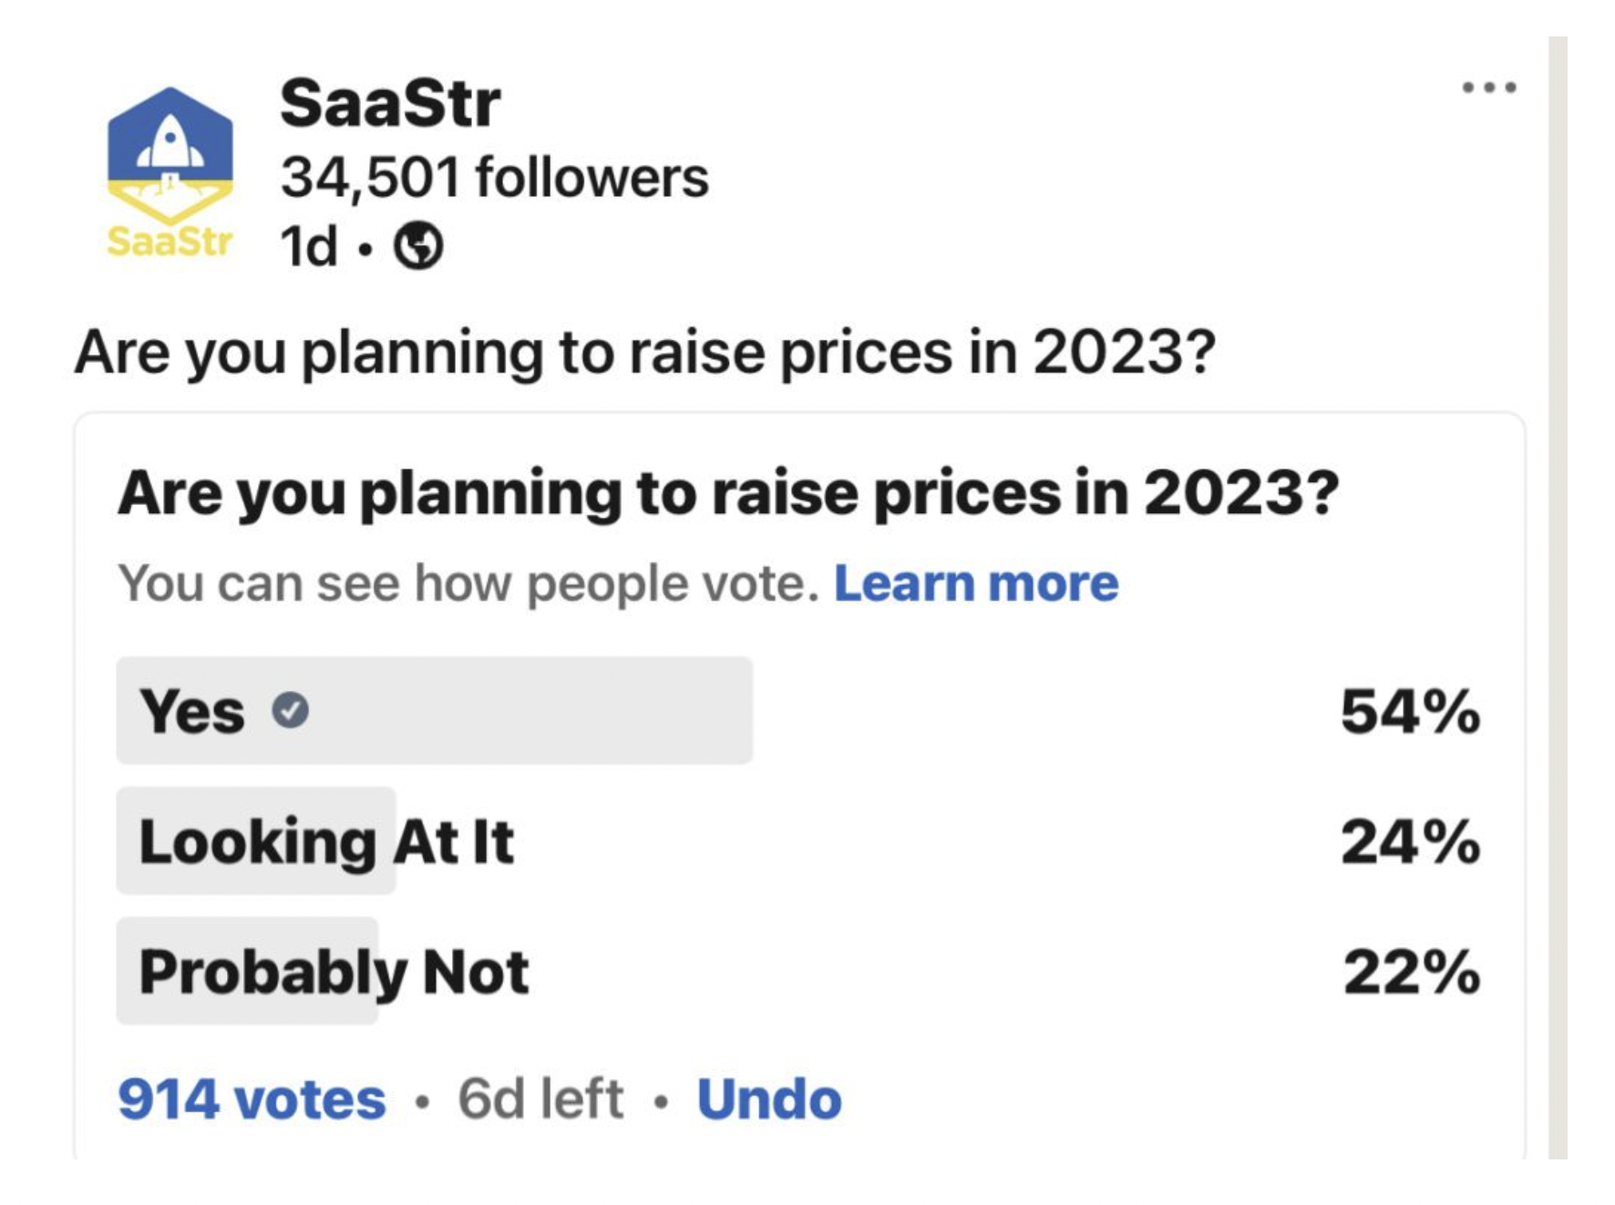This screenshot has height=1205, width=1615.
Task: Click the globe public visibility icon
Action: click(x=418, y=246)
